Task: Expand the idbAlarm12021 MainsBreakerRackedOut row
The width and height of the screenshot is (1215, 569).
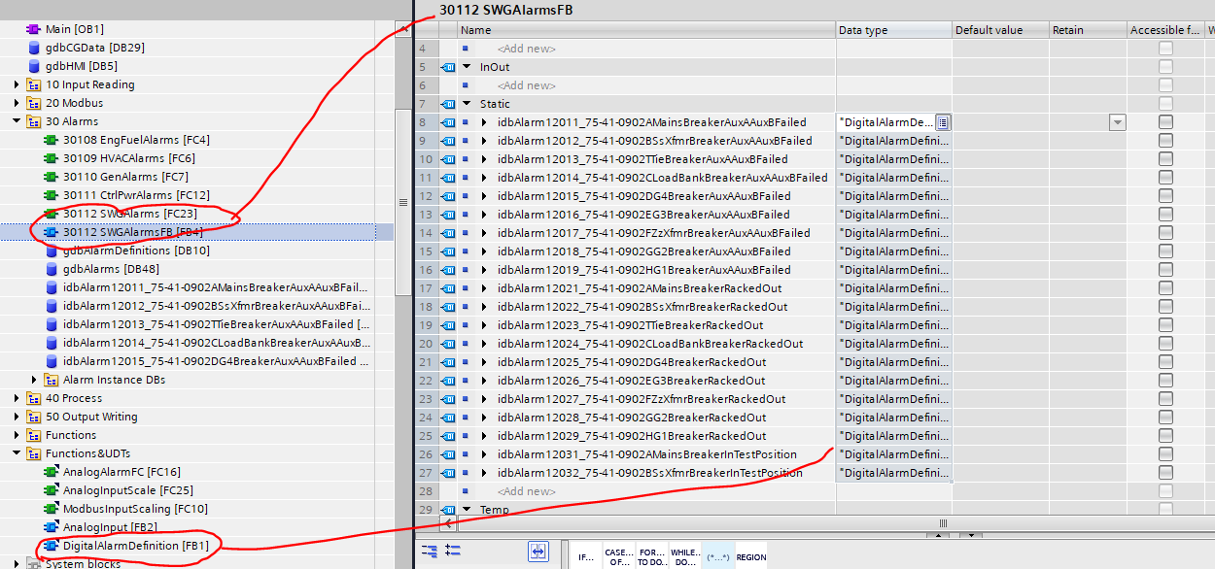Action: coord(484,288)
